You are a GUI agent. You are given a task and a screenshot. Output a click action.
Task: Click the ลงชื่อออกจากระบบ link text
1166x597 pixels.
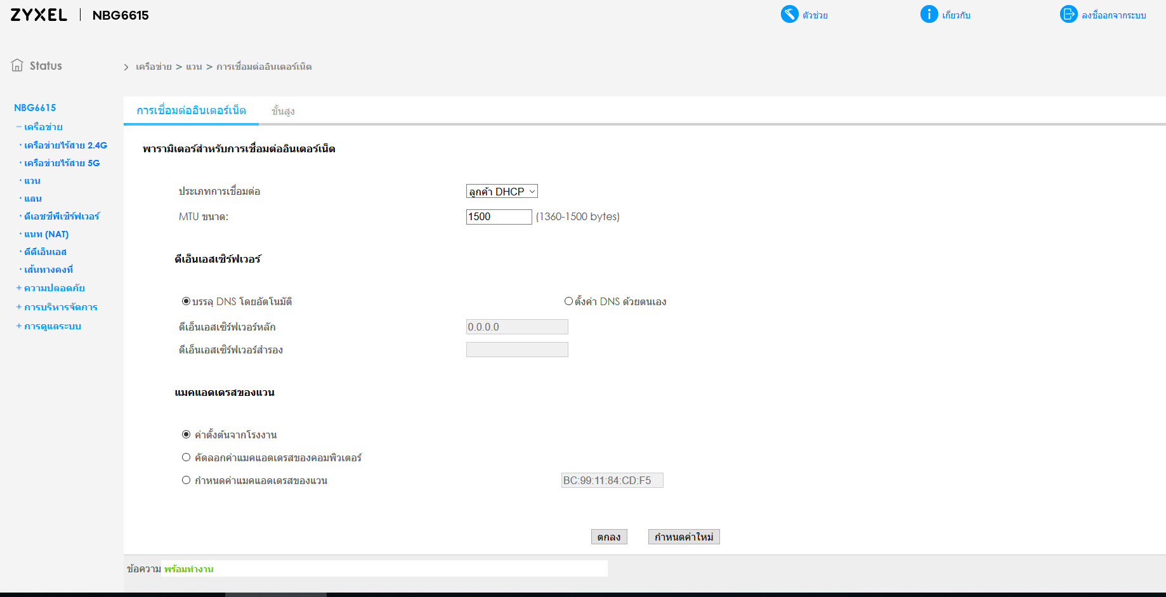(1114, 15)
